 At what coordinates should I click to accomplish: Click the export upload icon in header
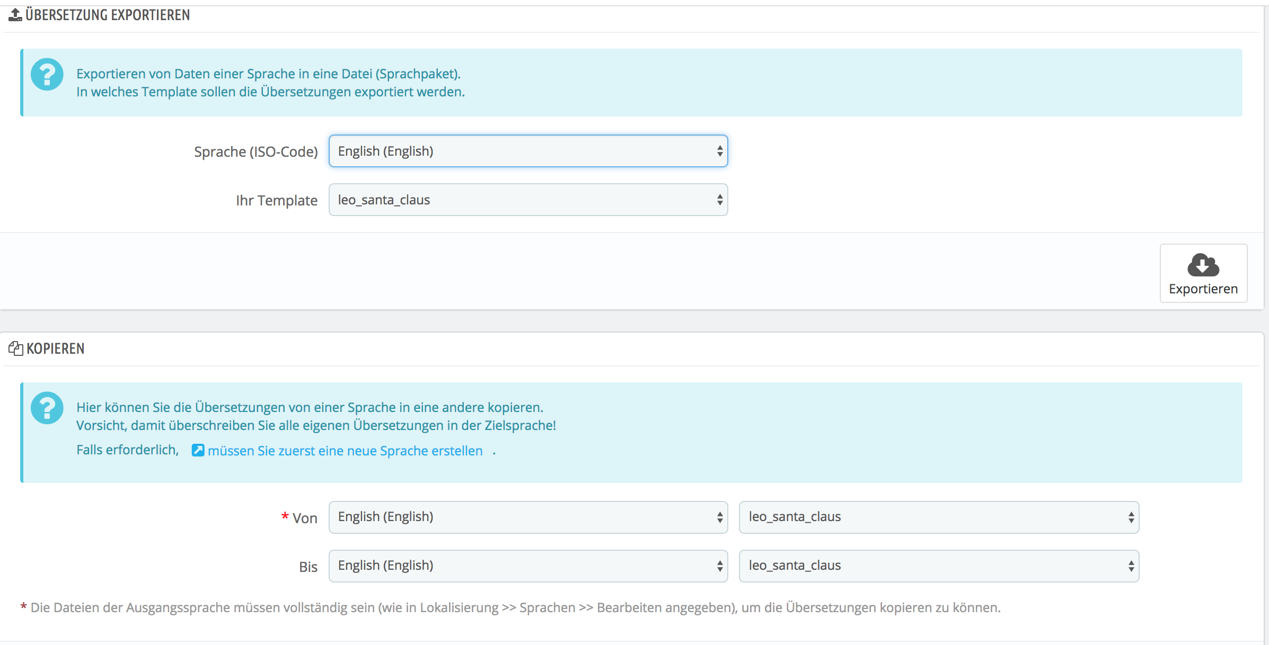15,15
